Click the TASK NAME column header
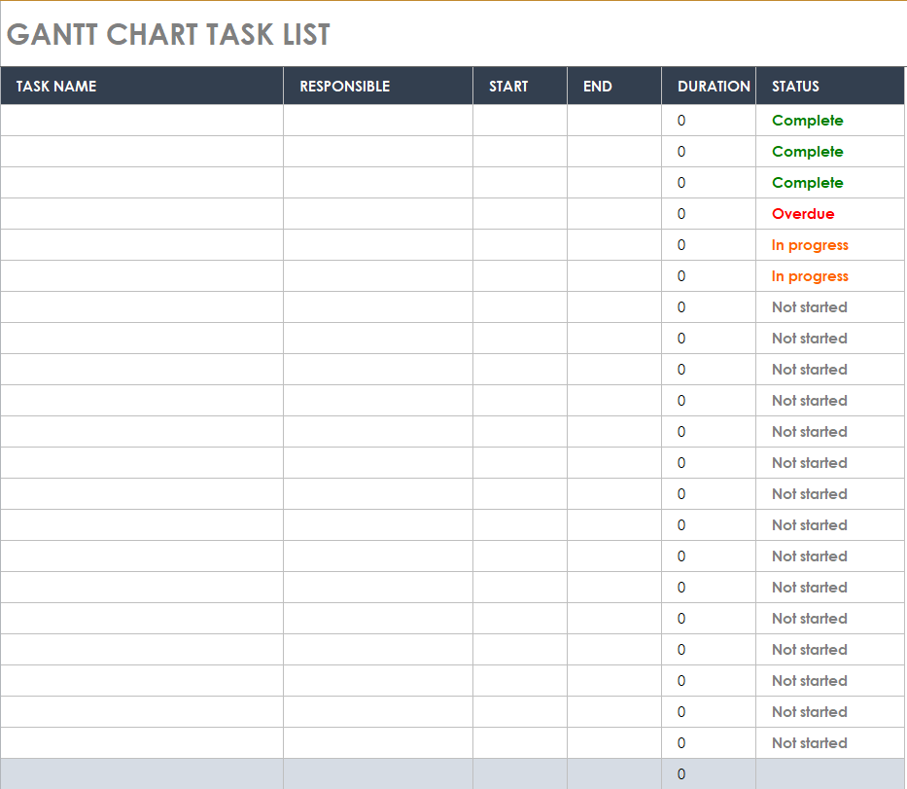Image resolution: width=907 pixels, height=789 pixels. [142, 86]
